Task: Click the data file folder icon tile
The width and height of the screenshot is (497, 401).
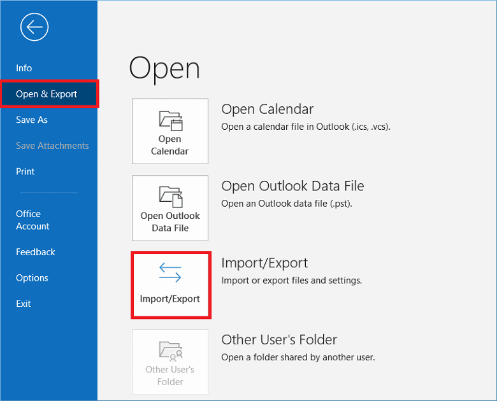Action: pyautogui.click(x=170, y=196)
